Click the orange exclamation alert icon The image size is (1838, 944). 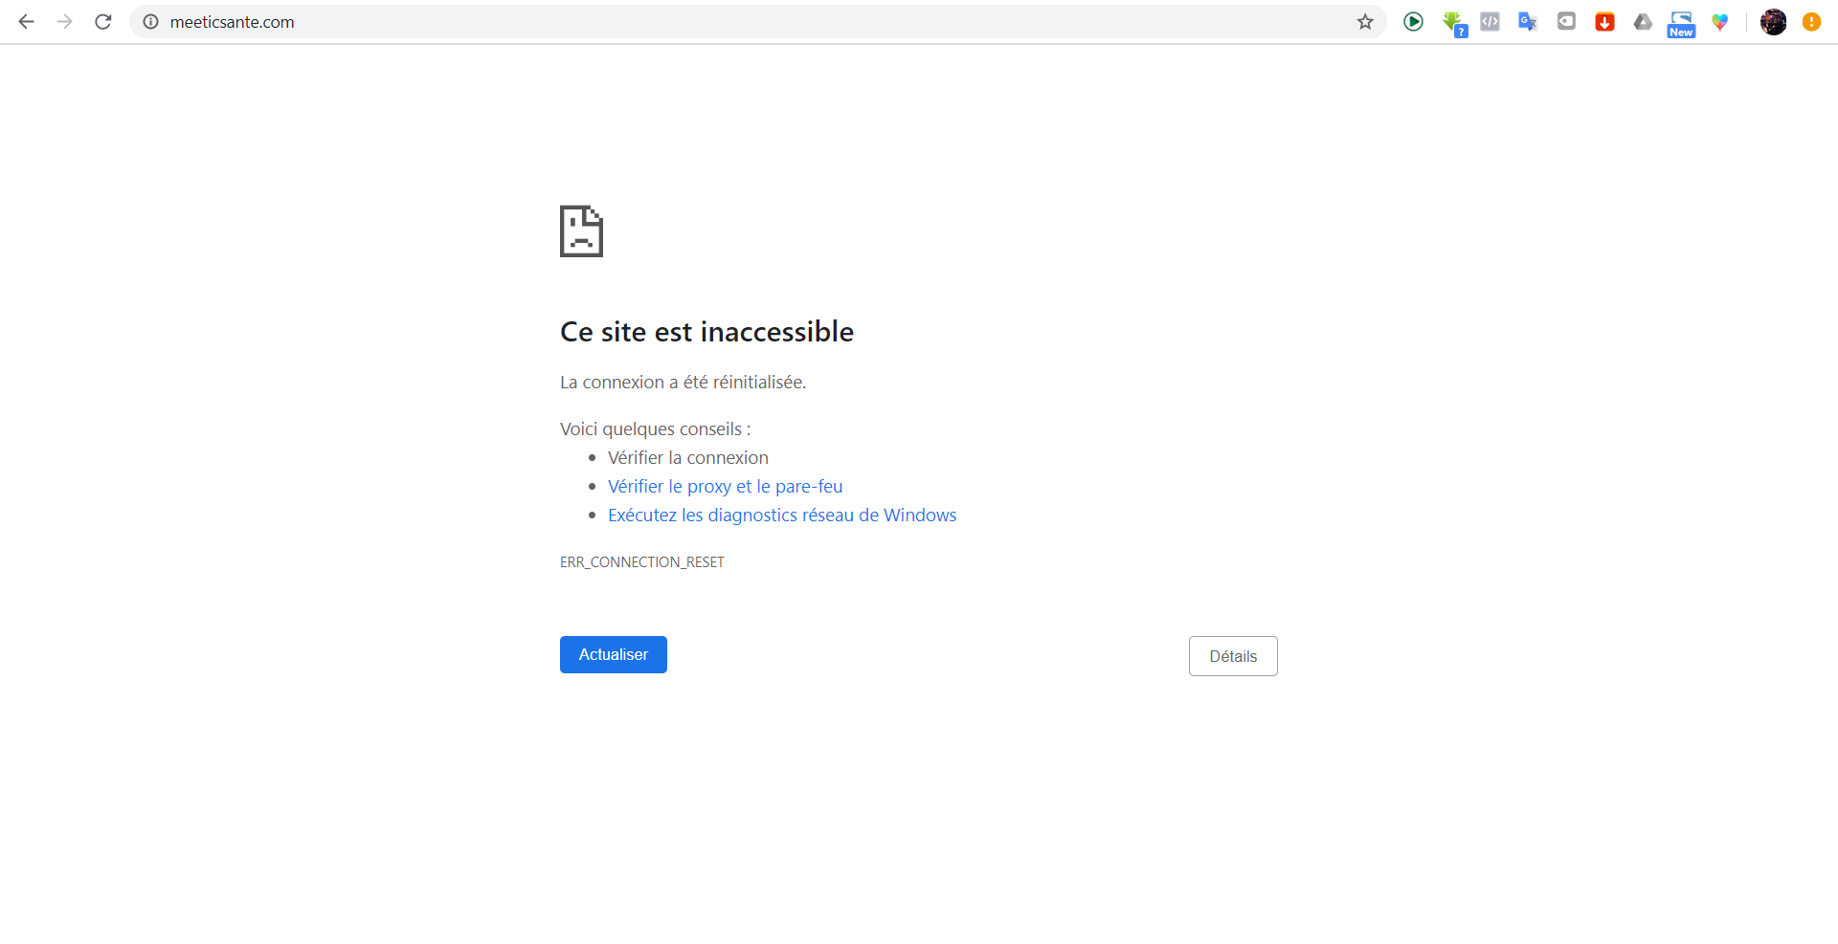pyautogui.click(x=1811, y=21)
